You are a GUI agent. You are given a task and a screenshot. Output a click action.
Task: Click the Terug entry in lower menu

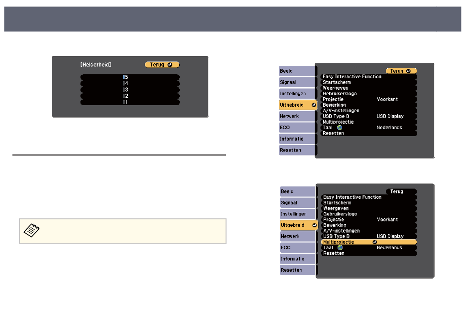(x=401, y=191)
